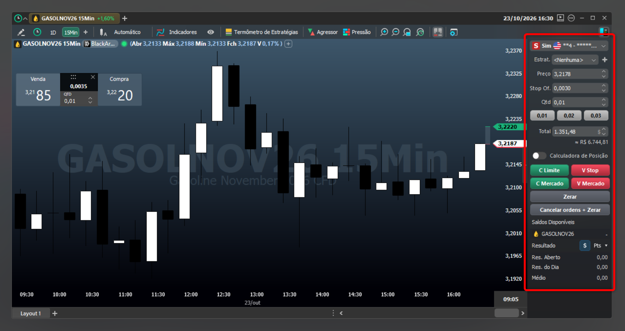625x331 pixels.
Task: Open the more options ellipsis icon
Action: [x=571, y=18]
